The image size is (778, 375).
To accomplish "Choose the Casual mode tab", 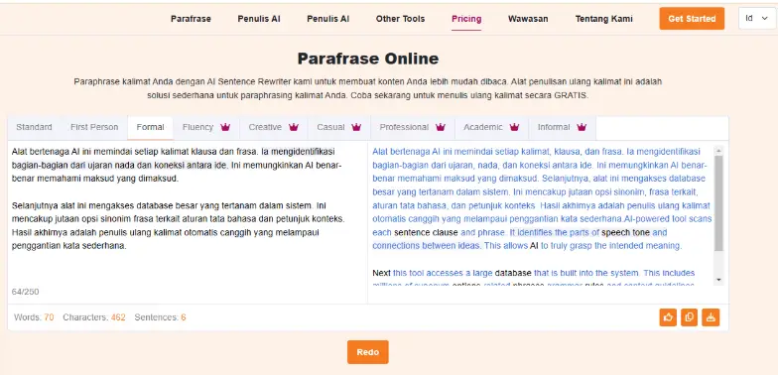I will pos(339,127).
